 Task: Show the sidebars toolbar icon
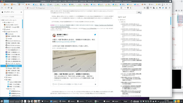click(x=148, y=8)
